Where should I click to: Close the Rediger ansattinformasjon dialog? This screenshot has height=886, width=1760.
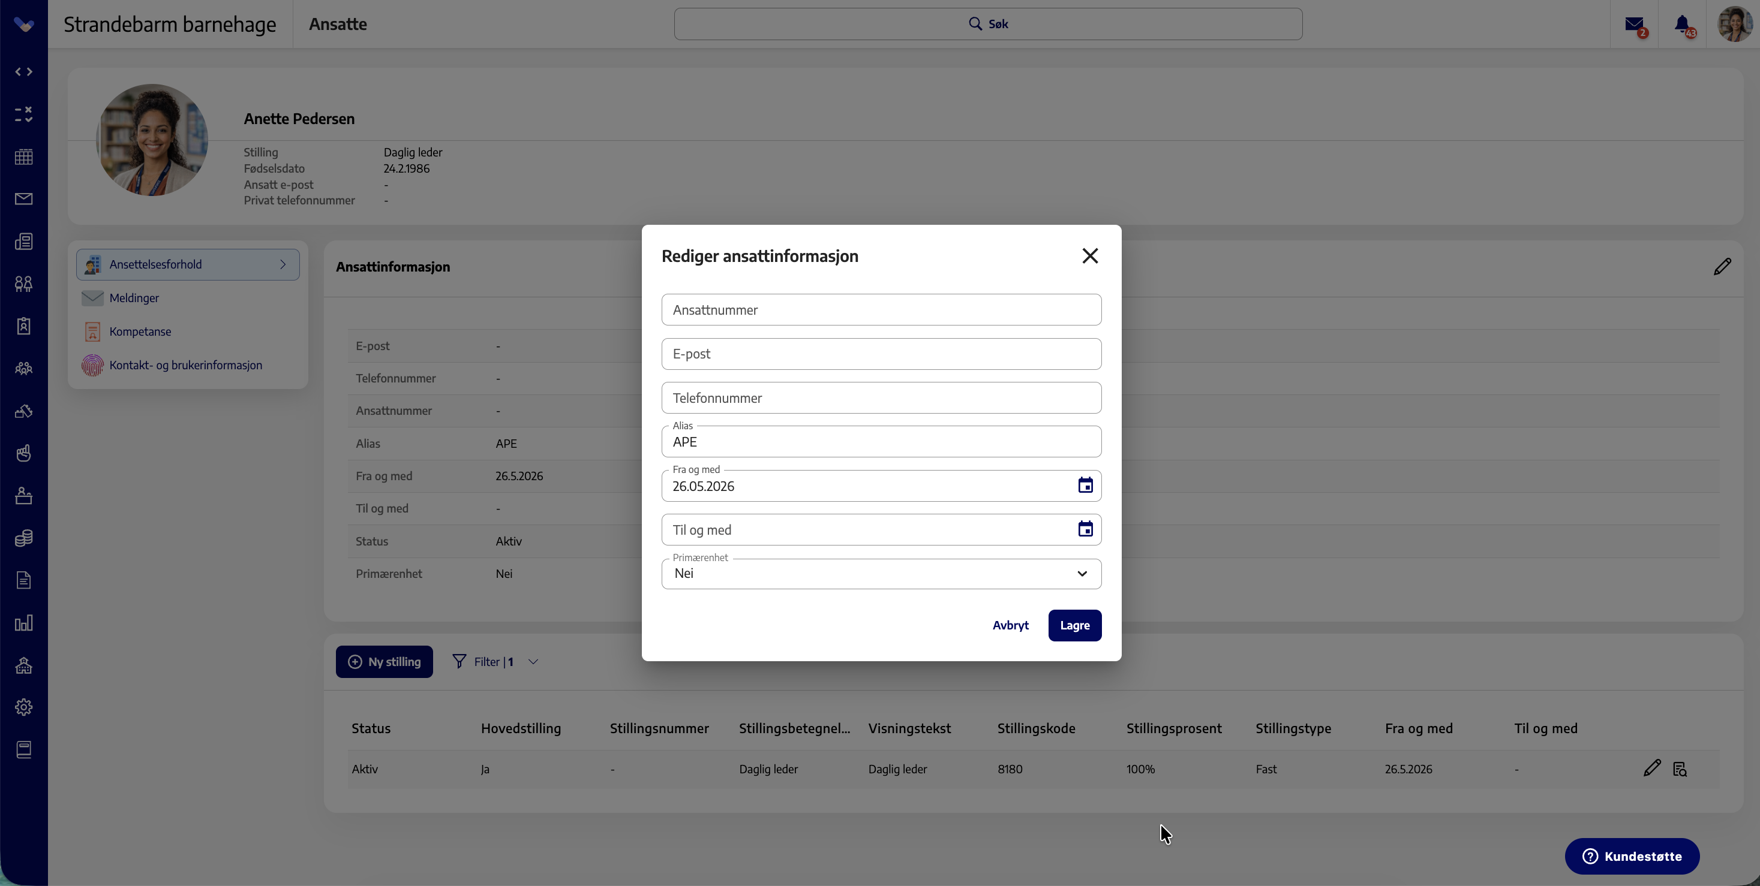[x=1090, y=255]
